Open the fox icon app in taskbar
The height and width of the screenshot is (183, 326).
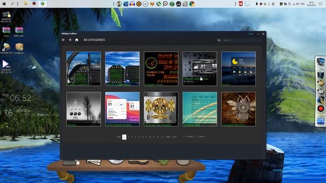152,4
